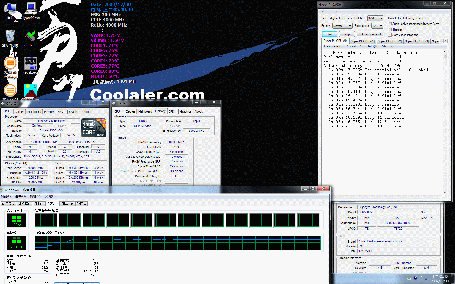Select the memTestP desktop icon
This screenshot has height=284, width=455.
tap(31, 38)
